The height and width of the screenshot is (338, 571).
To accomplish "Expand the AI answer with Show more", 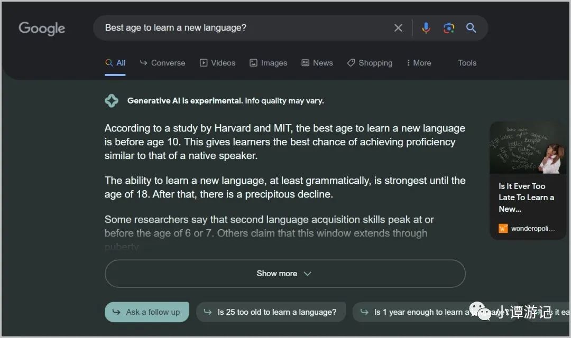I will 285,274.
